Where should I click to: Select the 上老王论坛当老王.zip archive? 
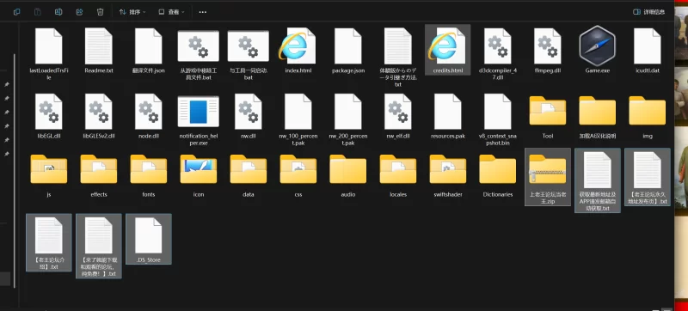coord(548,177)
